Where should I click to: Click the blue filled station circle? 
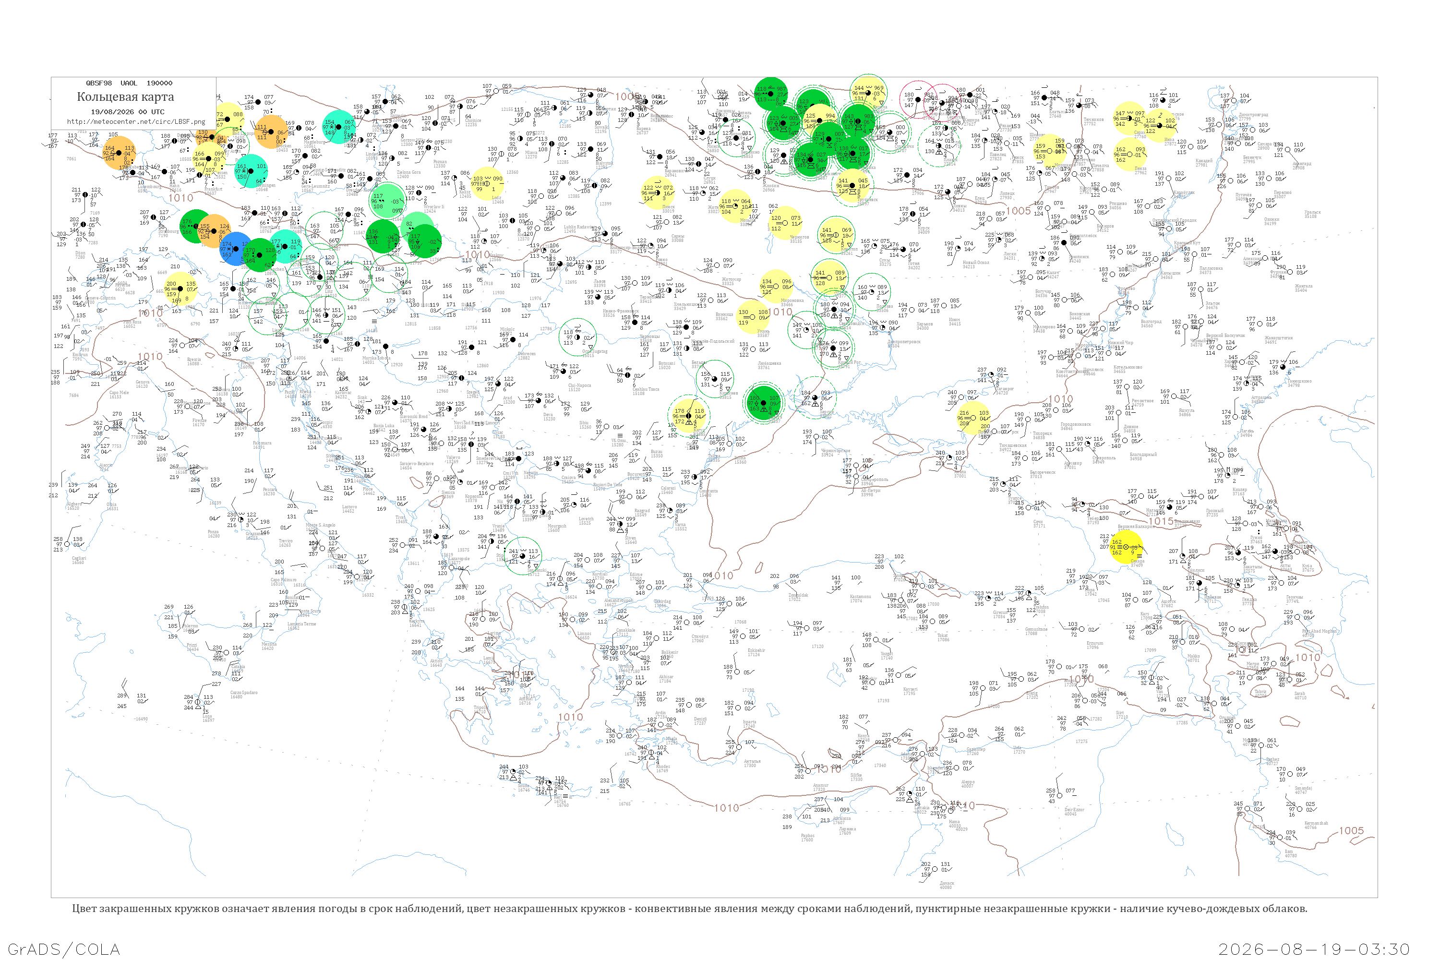[x=235, y=249]
